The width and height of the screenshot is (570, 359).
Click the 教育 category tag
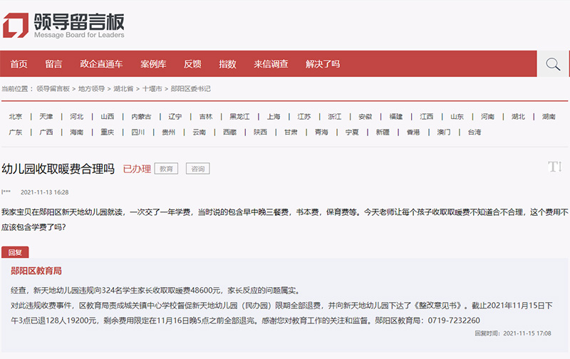click(166, 169)
